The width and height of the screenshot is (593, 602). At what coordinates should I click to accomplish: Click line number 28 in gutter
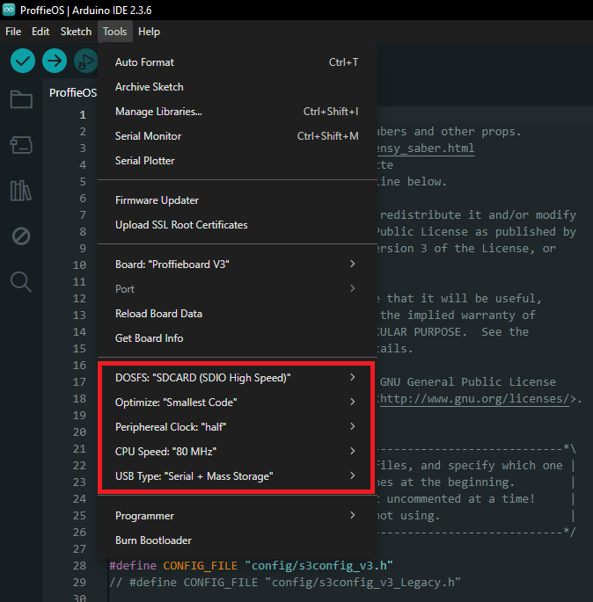click(x=79, y=565)
